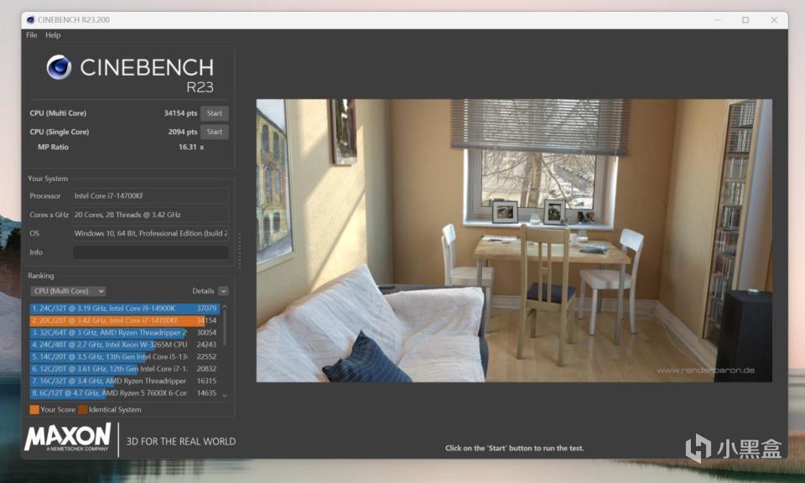Click the orange Your Score legend swatch
This screenshot has width=805, height=483.
[34, 409]
